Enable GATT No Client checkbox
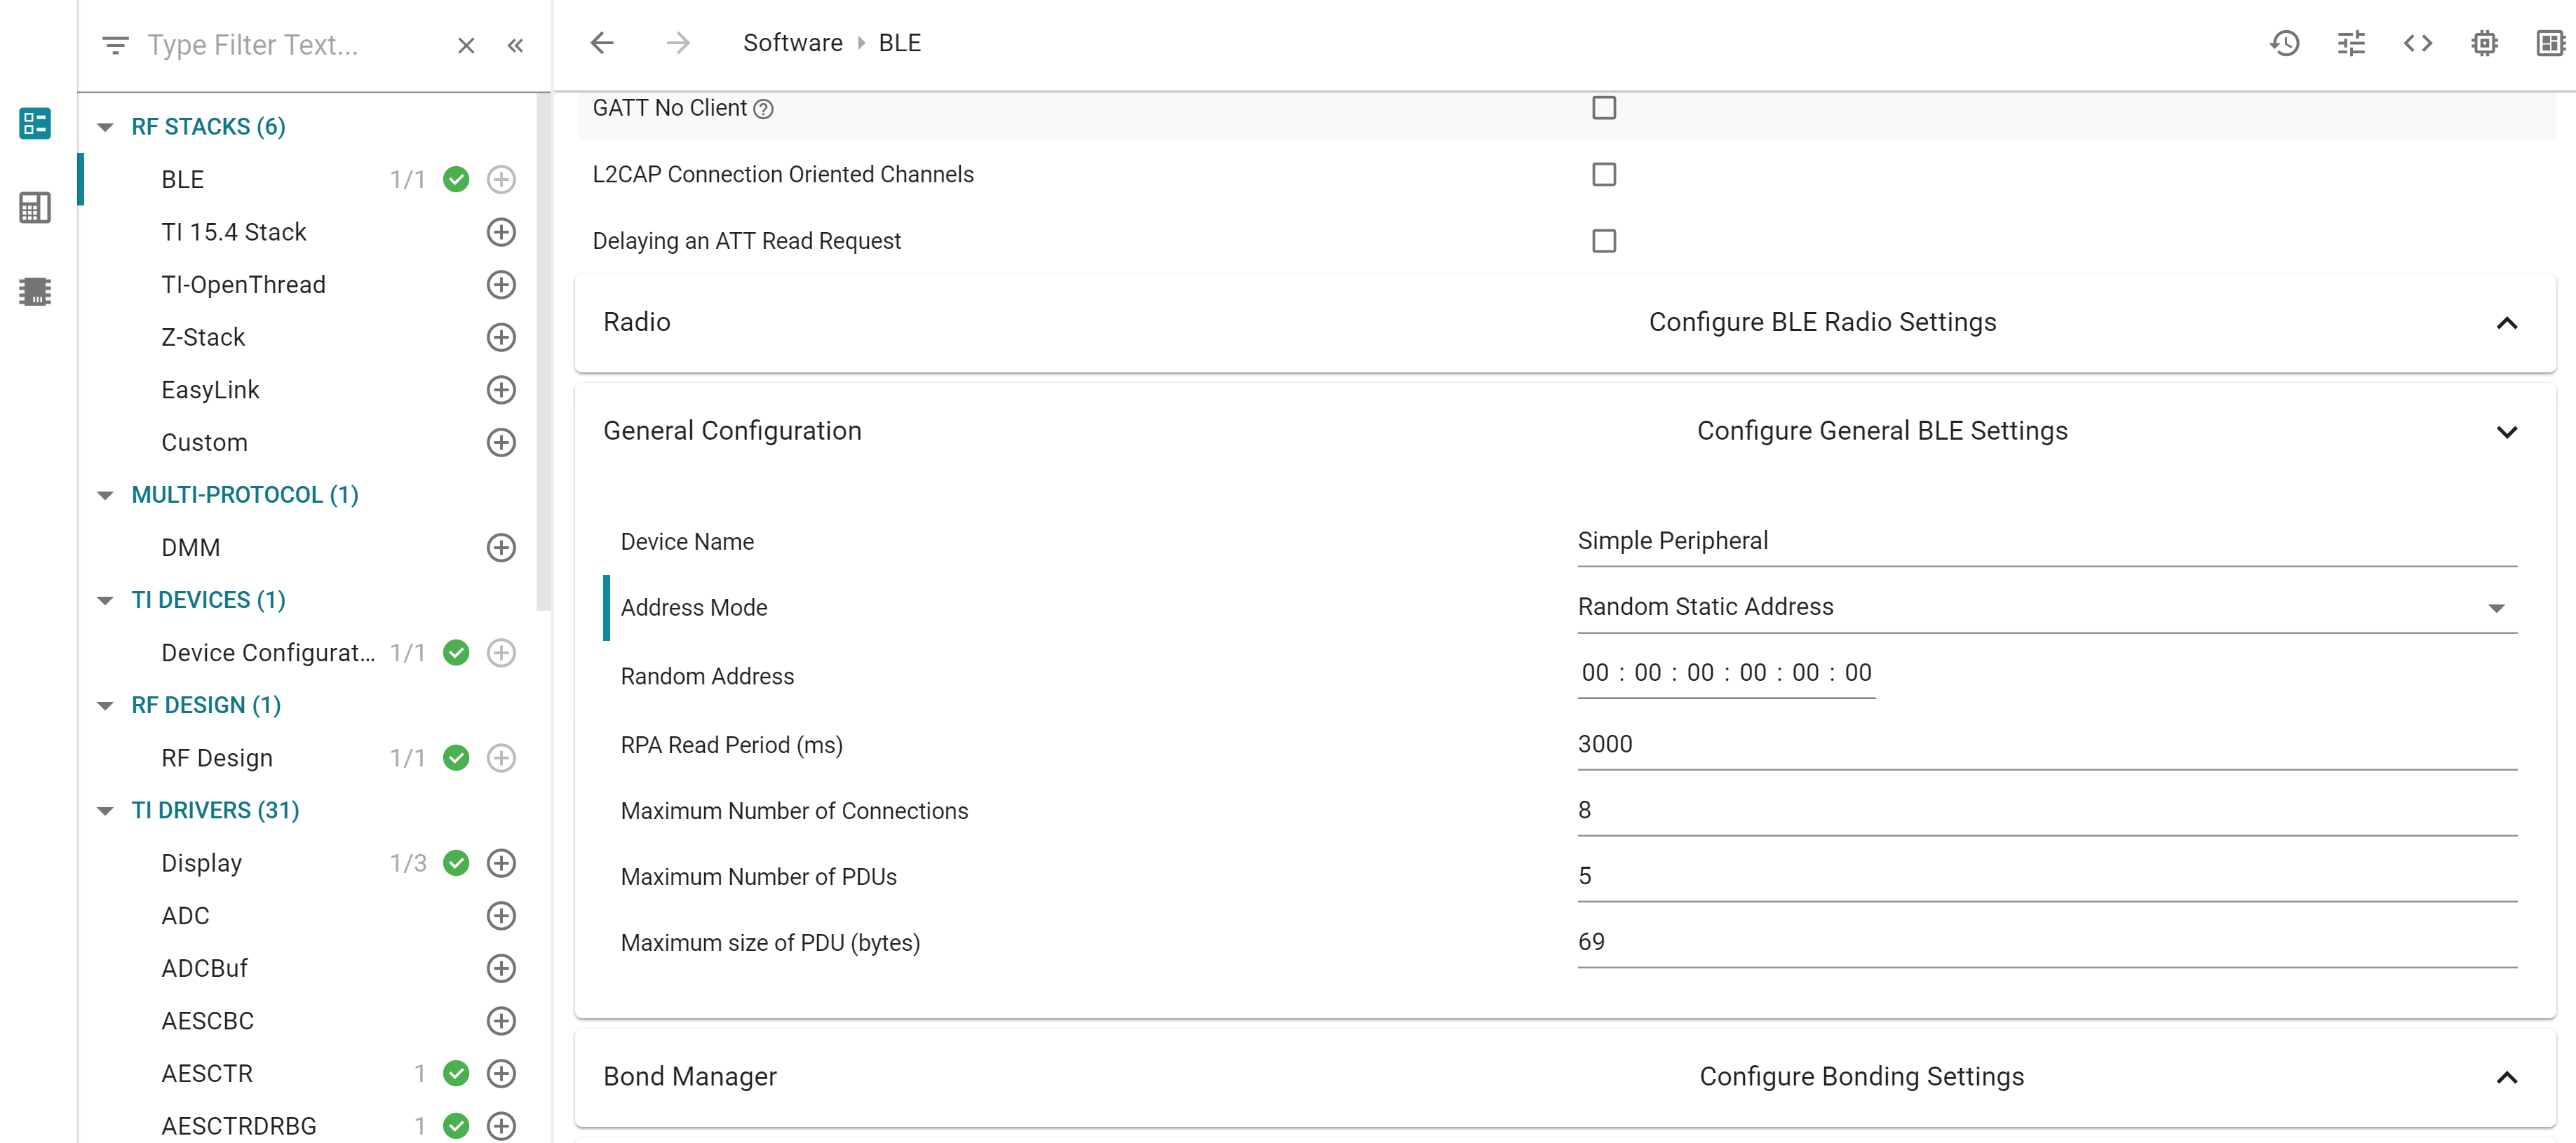This screenshot has width=2576, height=1143. [x=1603, y=108]
